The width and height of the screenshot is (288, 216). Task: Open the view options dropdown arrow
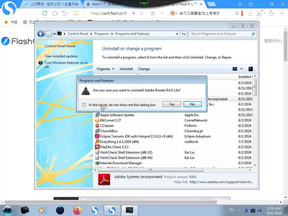(x=241, y=69)
